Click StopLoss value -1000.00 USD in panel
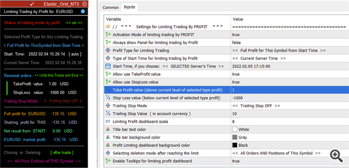 coord(45,92)
